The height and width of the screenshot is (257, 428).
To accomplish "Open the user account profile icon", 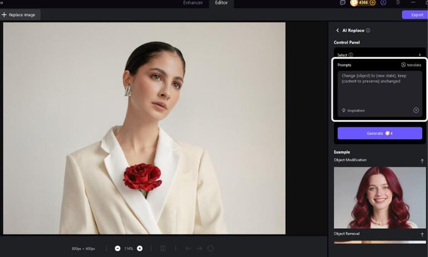I will (383, 3).
